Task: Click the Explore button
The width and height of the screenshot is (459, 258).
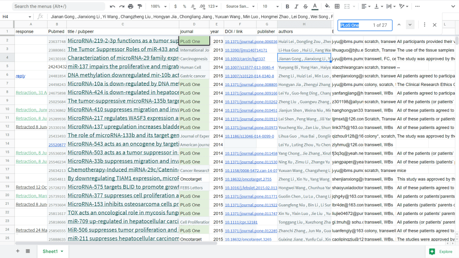Action: (442, 251)
